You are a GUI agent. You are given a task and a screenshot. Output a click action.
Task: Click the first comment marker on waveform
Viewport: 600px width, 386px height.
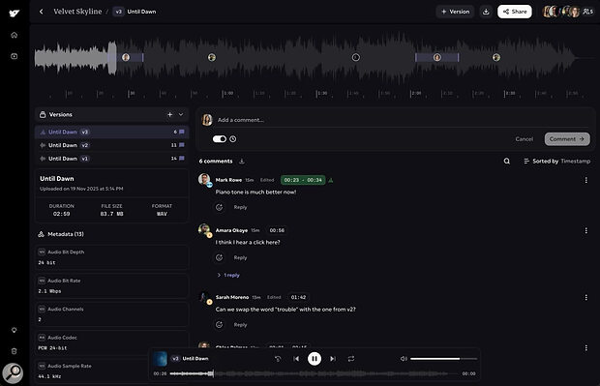(x=126, y=57)
